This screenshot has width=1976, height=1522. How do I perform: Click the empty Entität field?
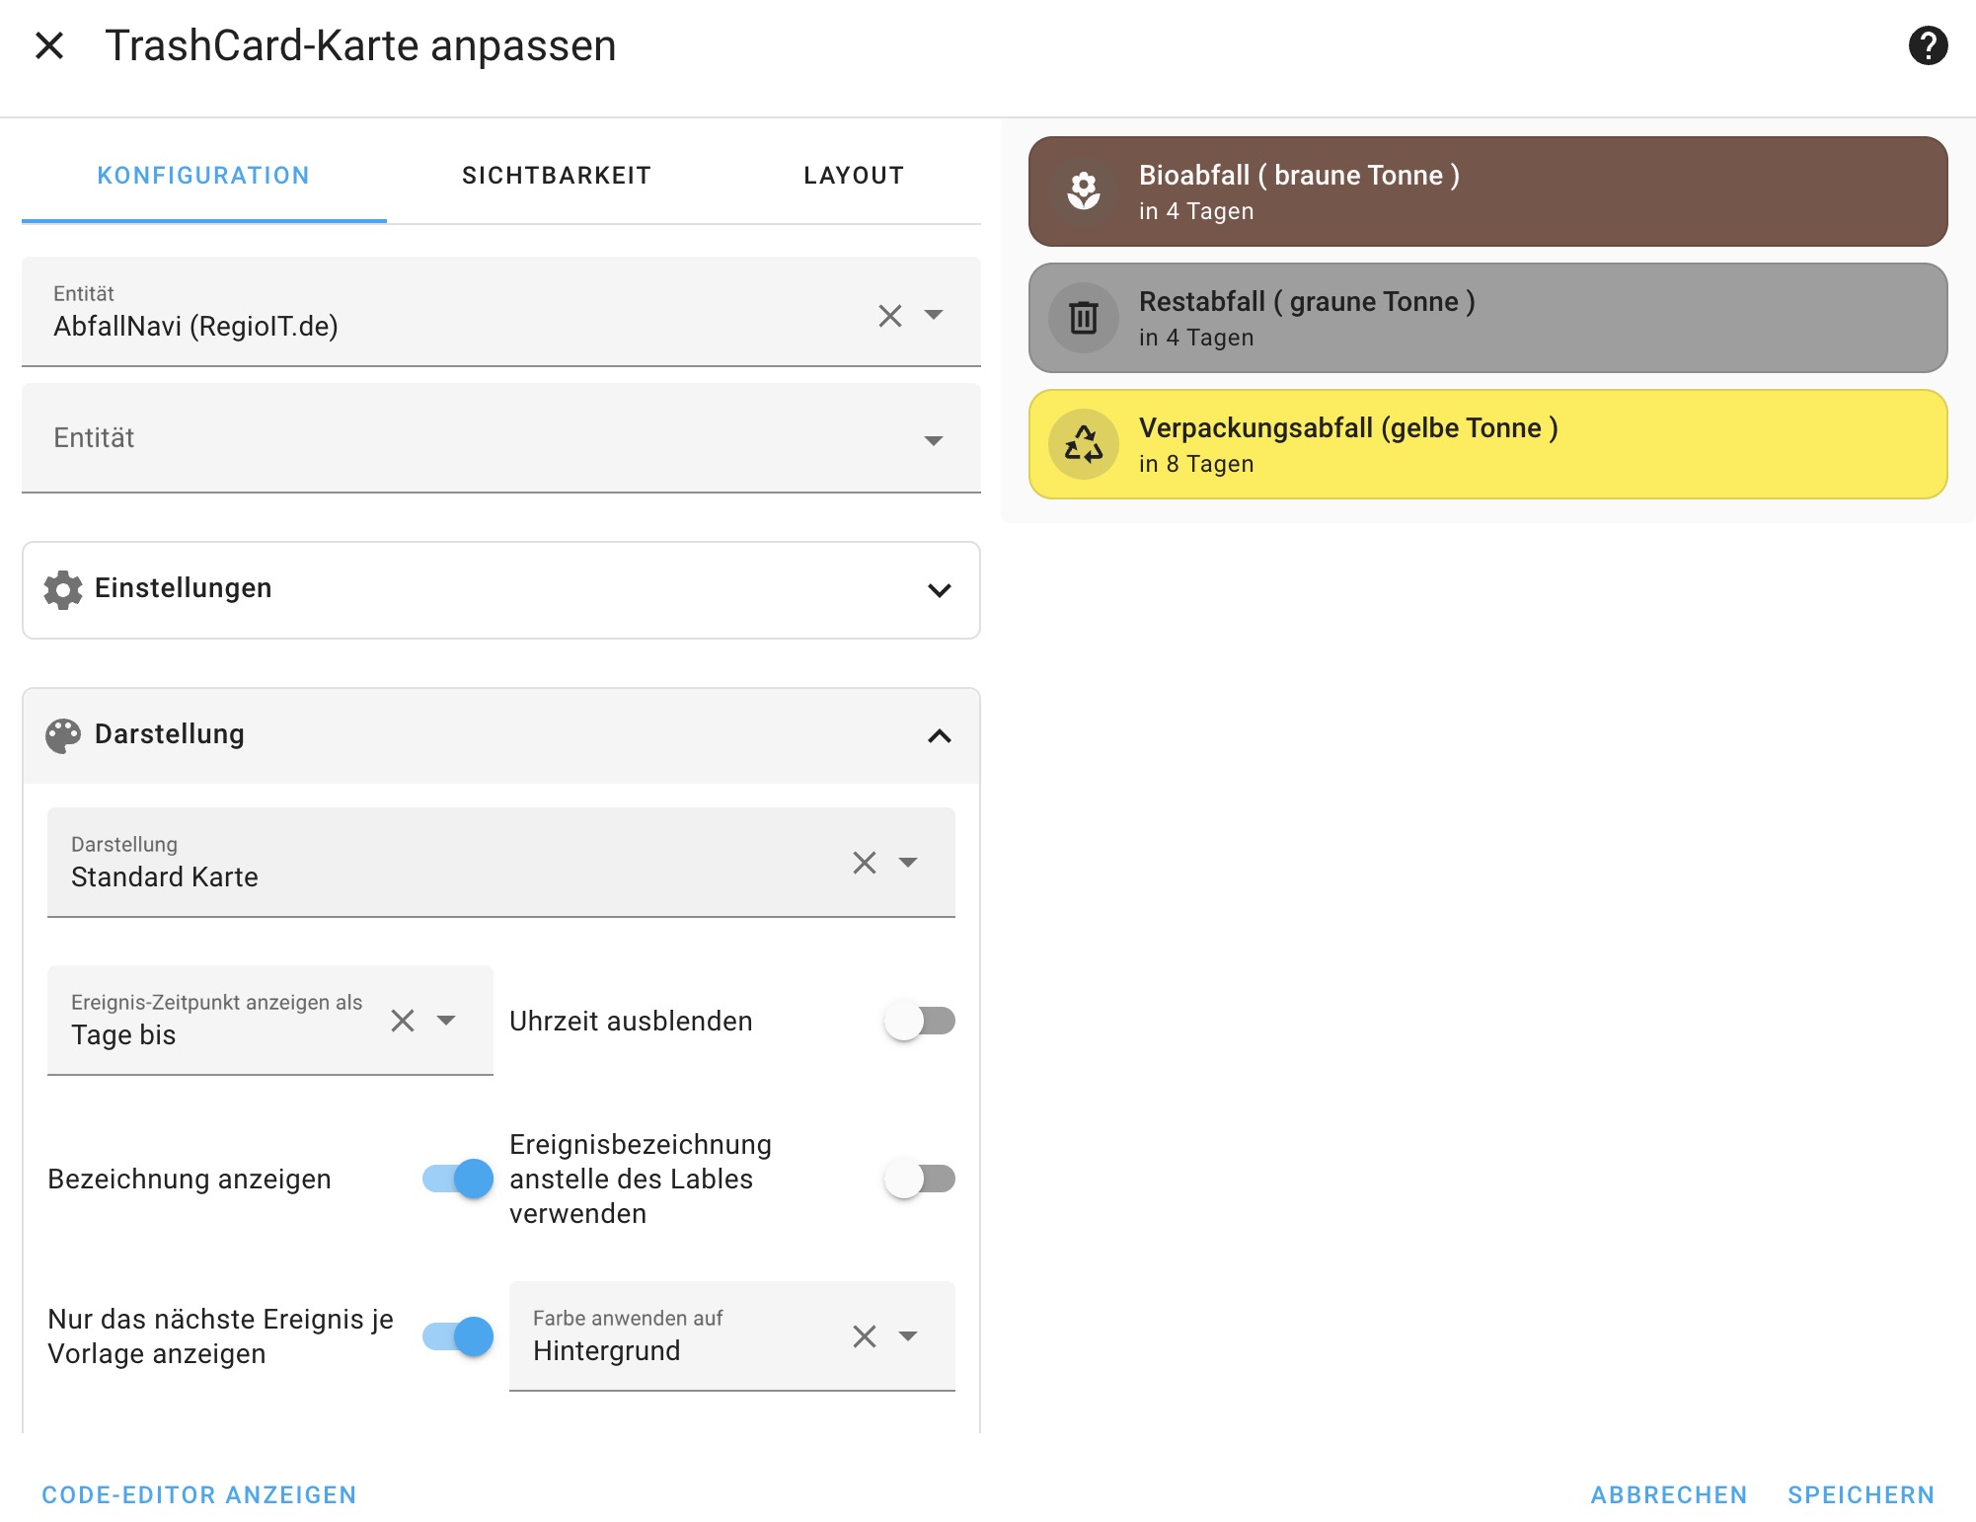tap(501, 438)
